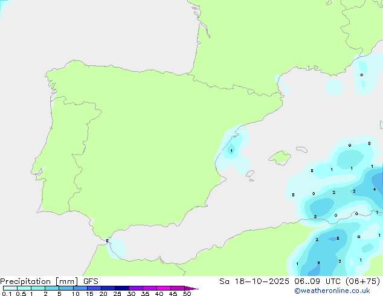Click the legend swatch between 5 and 10

point(66,288)
